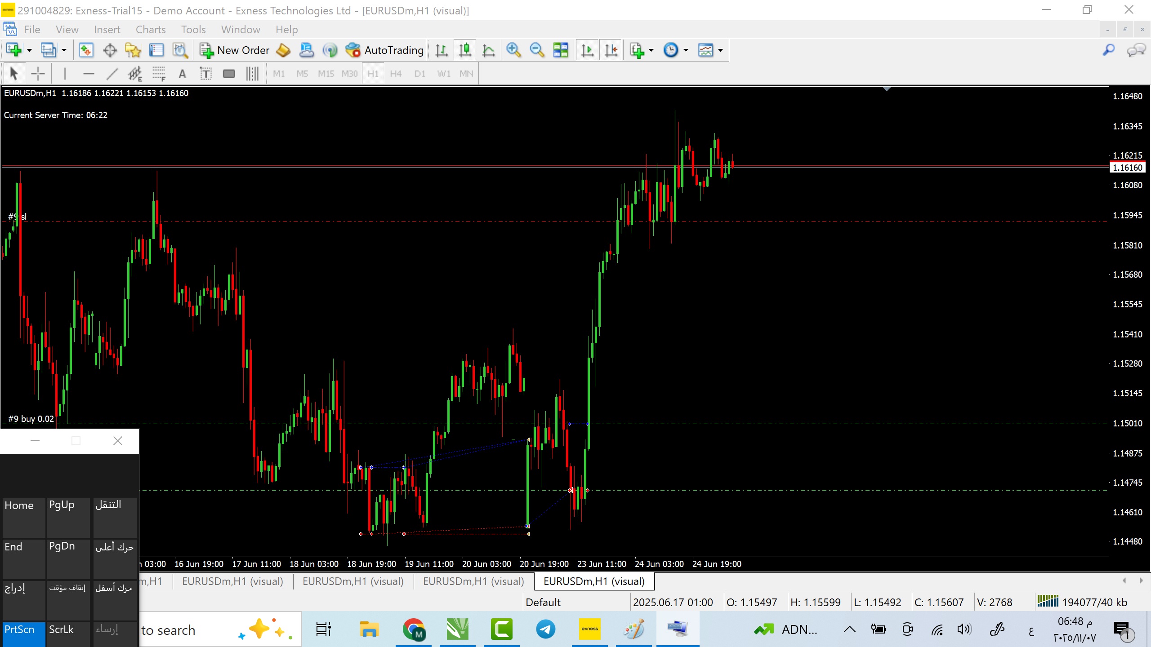The height and width of the screenshot is (647, 1151).
Task: Expand the new chart dropdown arrow
Action: (30, 50)
